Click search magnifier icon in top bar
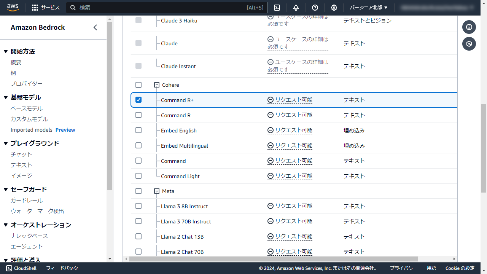 pyautogui.click(x=73, y=8)
